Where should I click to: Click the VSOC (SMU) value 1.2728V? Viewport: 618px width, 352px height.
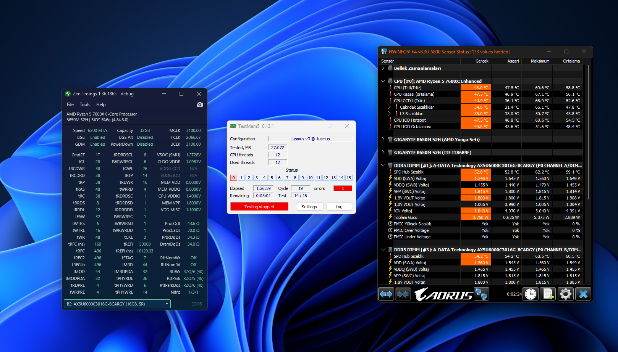click(193, 155)
